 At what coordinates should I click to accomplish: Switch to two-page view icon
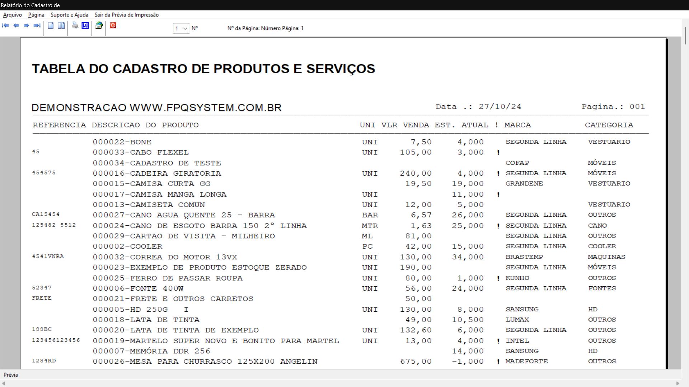coord(61,25)
